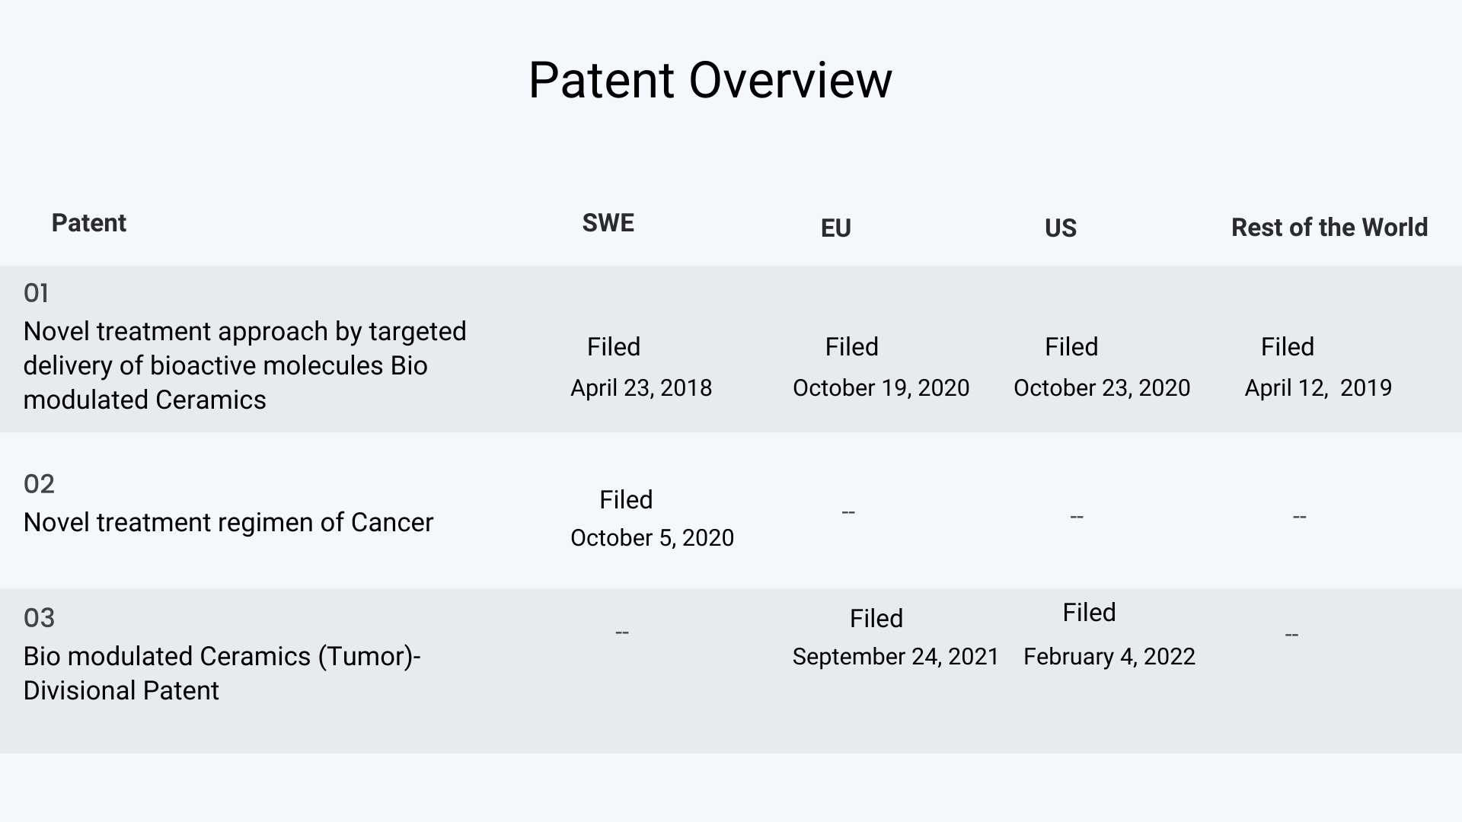The width and height of the screenshot is (1462, 822).
Task: Select the April 12, 2019 filing date
Action: (1318, 388)
